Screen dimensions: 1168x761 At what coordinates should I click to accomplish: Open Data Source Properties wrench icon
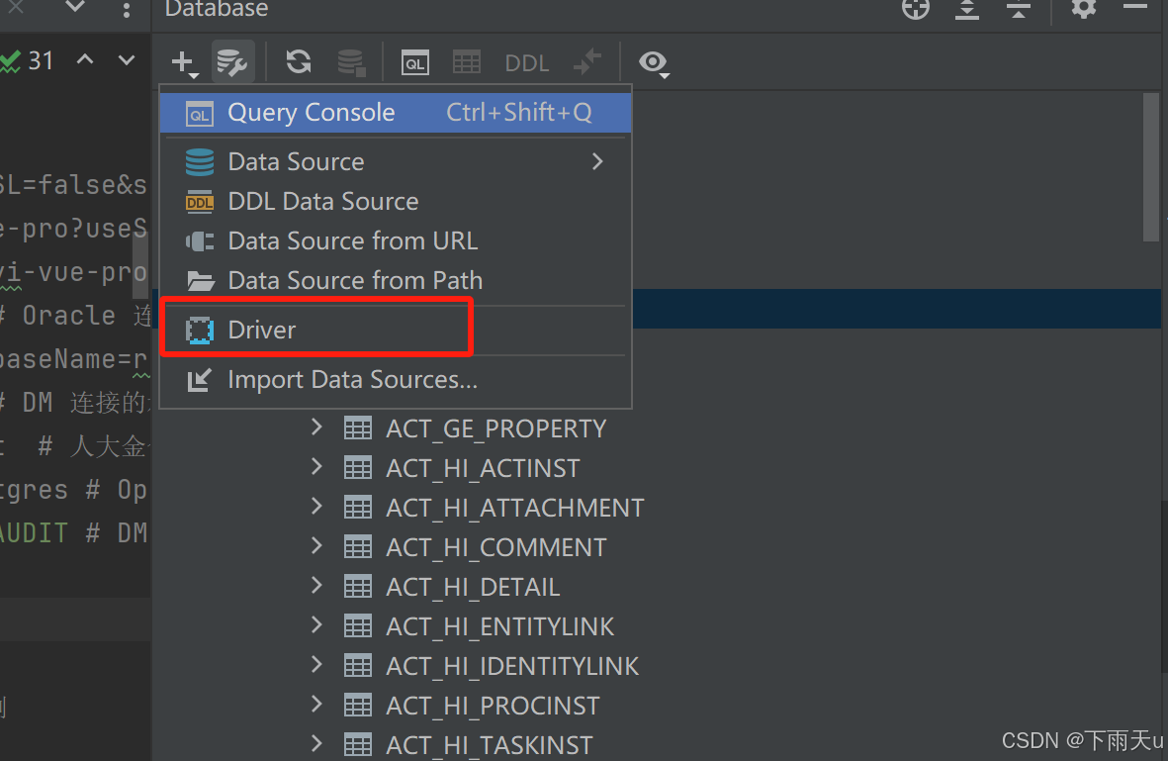click(232, 62)
